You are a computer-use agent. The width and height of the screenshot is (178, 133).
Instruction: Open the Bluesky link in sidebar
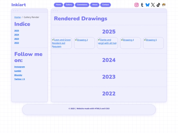pyautogui.click(x=18, y=75)
